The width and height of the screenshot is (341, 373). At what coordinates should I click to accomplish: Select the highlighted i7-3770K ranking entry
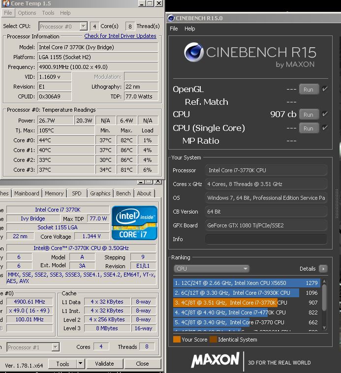coord(247,303)
